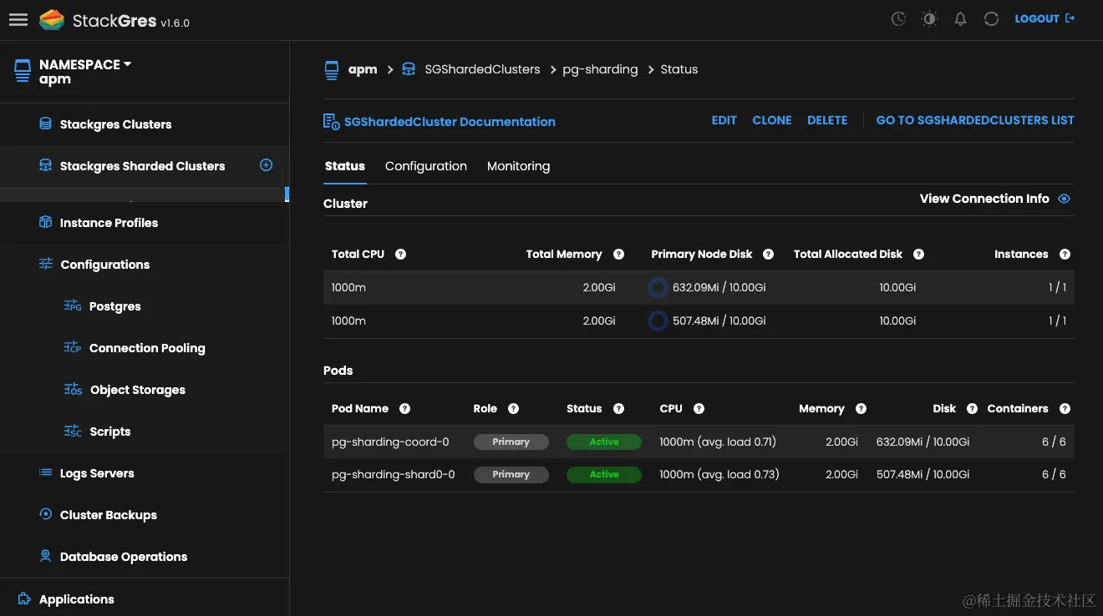The width and height of the screenshot is (1103, 616).
Task: Open Object Storages item
Action: click(137, 390)
